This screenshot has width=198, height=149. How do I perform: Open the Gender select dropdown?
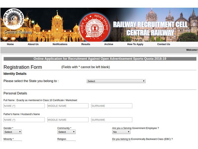[x=13, y=132]
